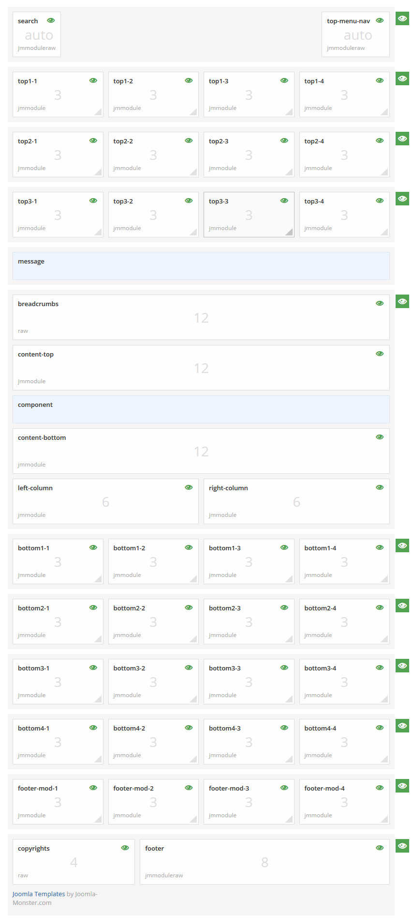413x918 pixels.
Task: Click the eye icon on content-bottom block
Action: [380, 437]
